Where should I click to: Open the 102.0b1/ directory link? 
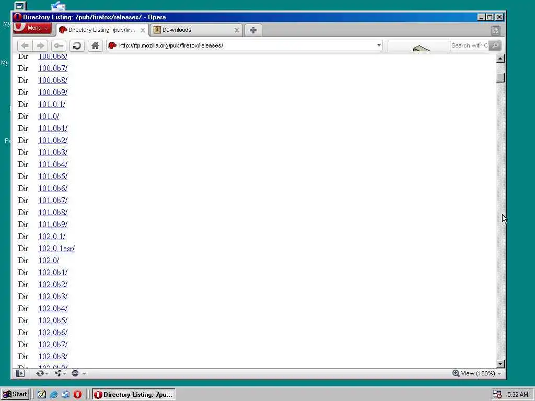(x=53, y=273)
